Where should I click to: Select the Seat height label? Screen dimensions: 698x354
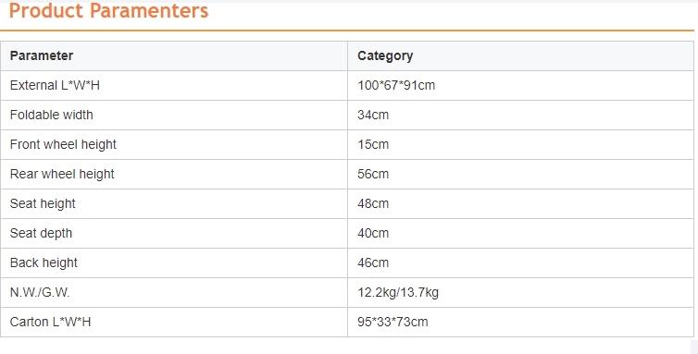coord(43,203)
